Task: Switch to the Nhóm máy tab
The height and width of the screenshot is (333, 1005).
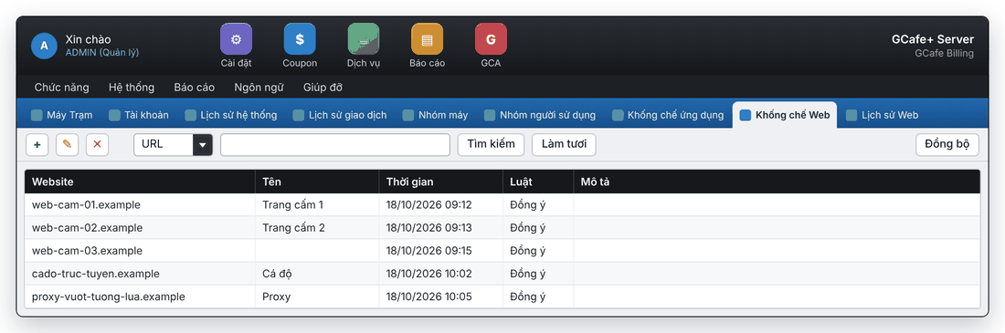Action: click(435, 115)
